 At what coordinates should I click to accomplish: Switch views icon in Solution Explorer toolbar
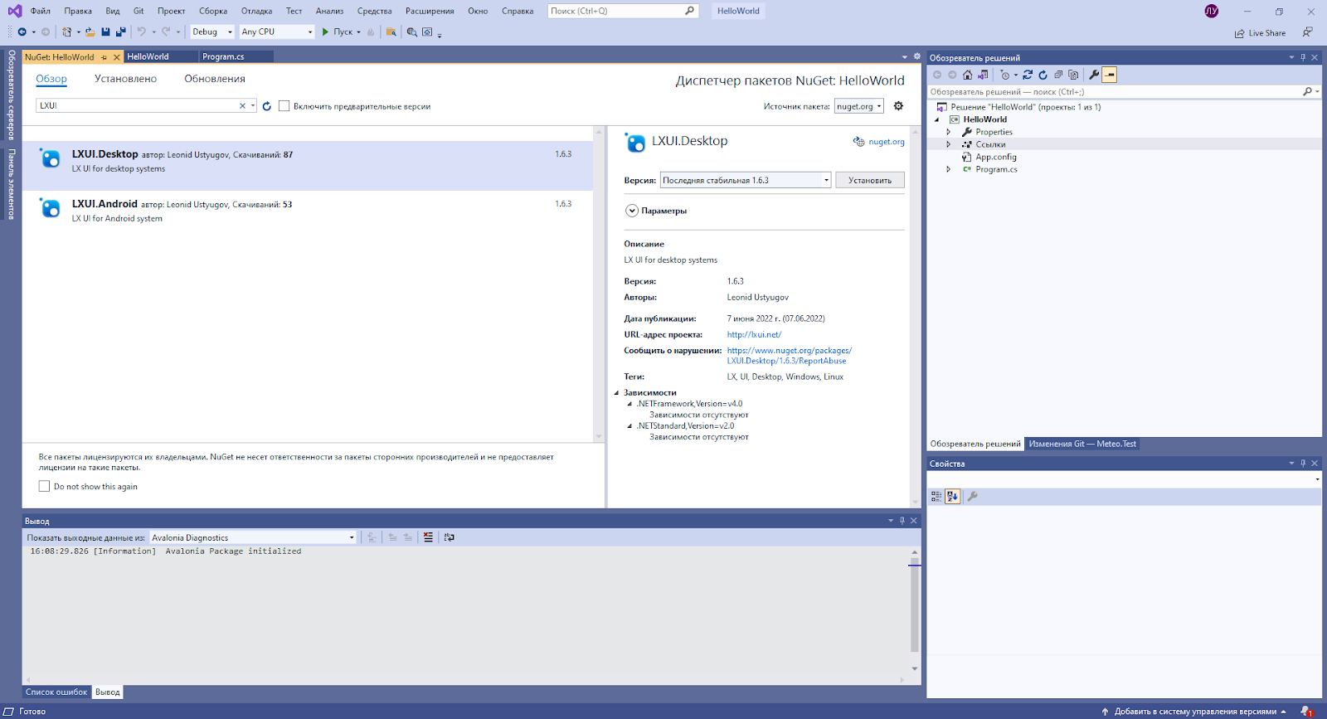[983, 75]
